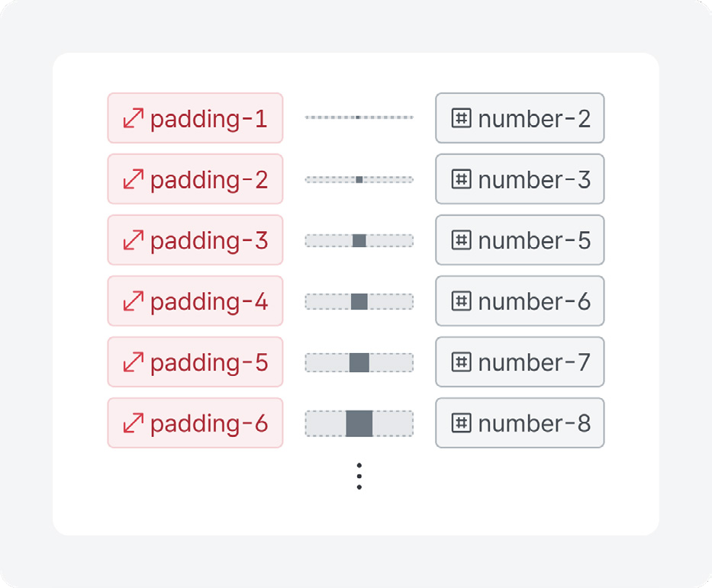
Task: Click the padding-5 spacing preview bar
Action: 359,362
